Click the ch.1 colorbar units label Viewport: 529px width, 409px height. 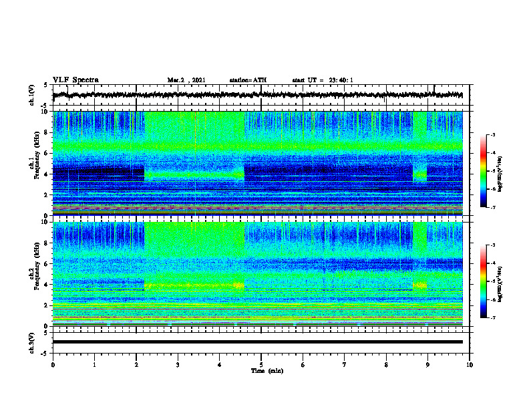click(x=500, y=174)
